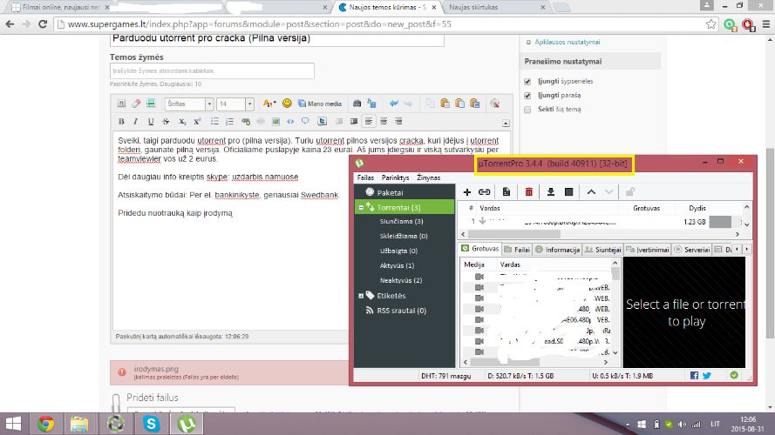Open the font size 14 dropdown
Screen dimensions: 775x435
point(235,104)
